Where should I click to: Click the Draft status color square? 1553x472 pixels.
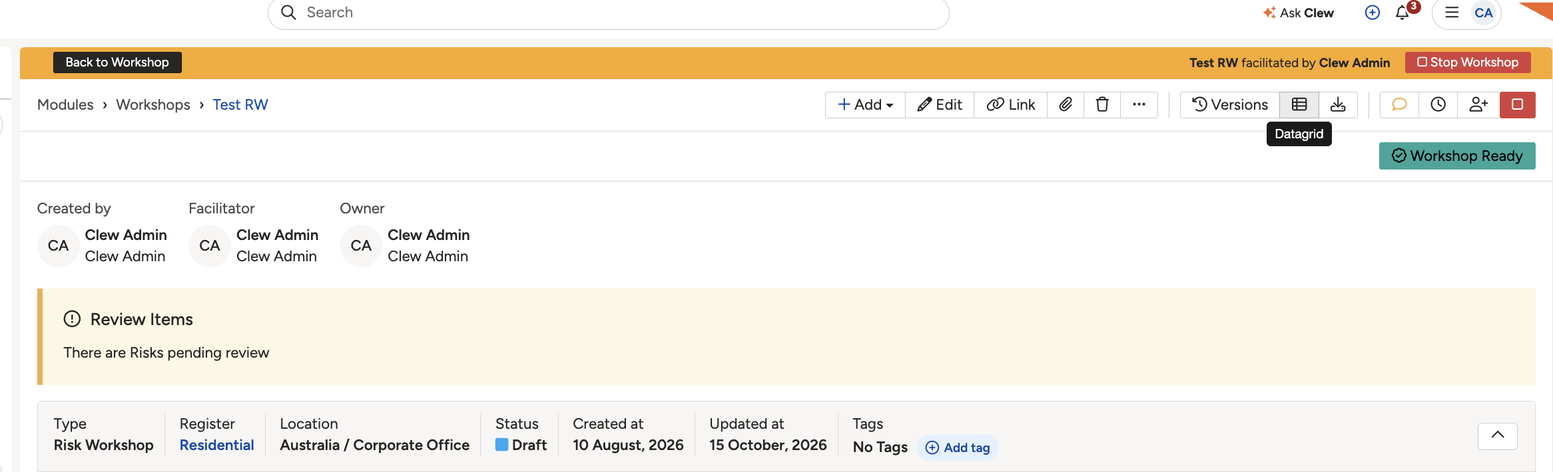[502, 445]
